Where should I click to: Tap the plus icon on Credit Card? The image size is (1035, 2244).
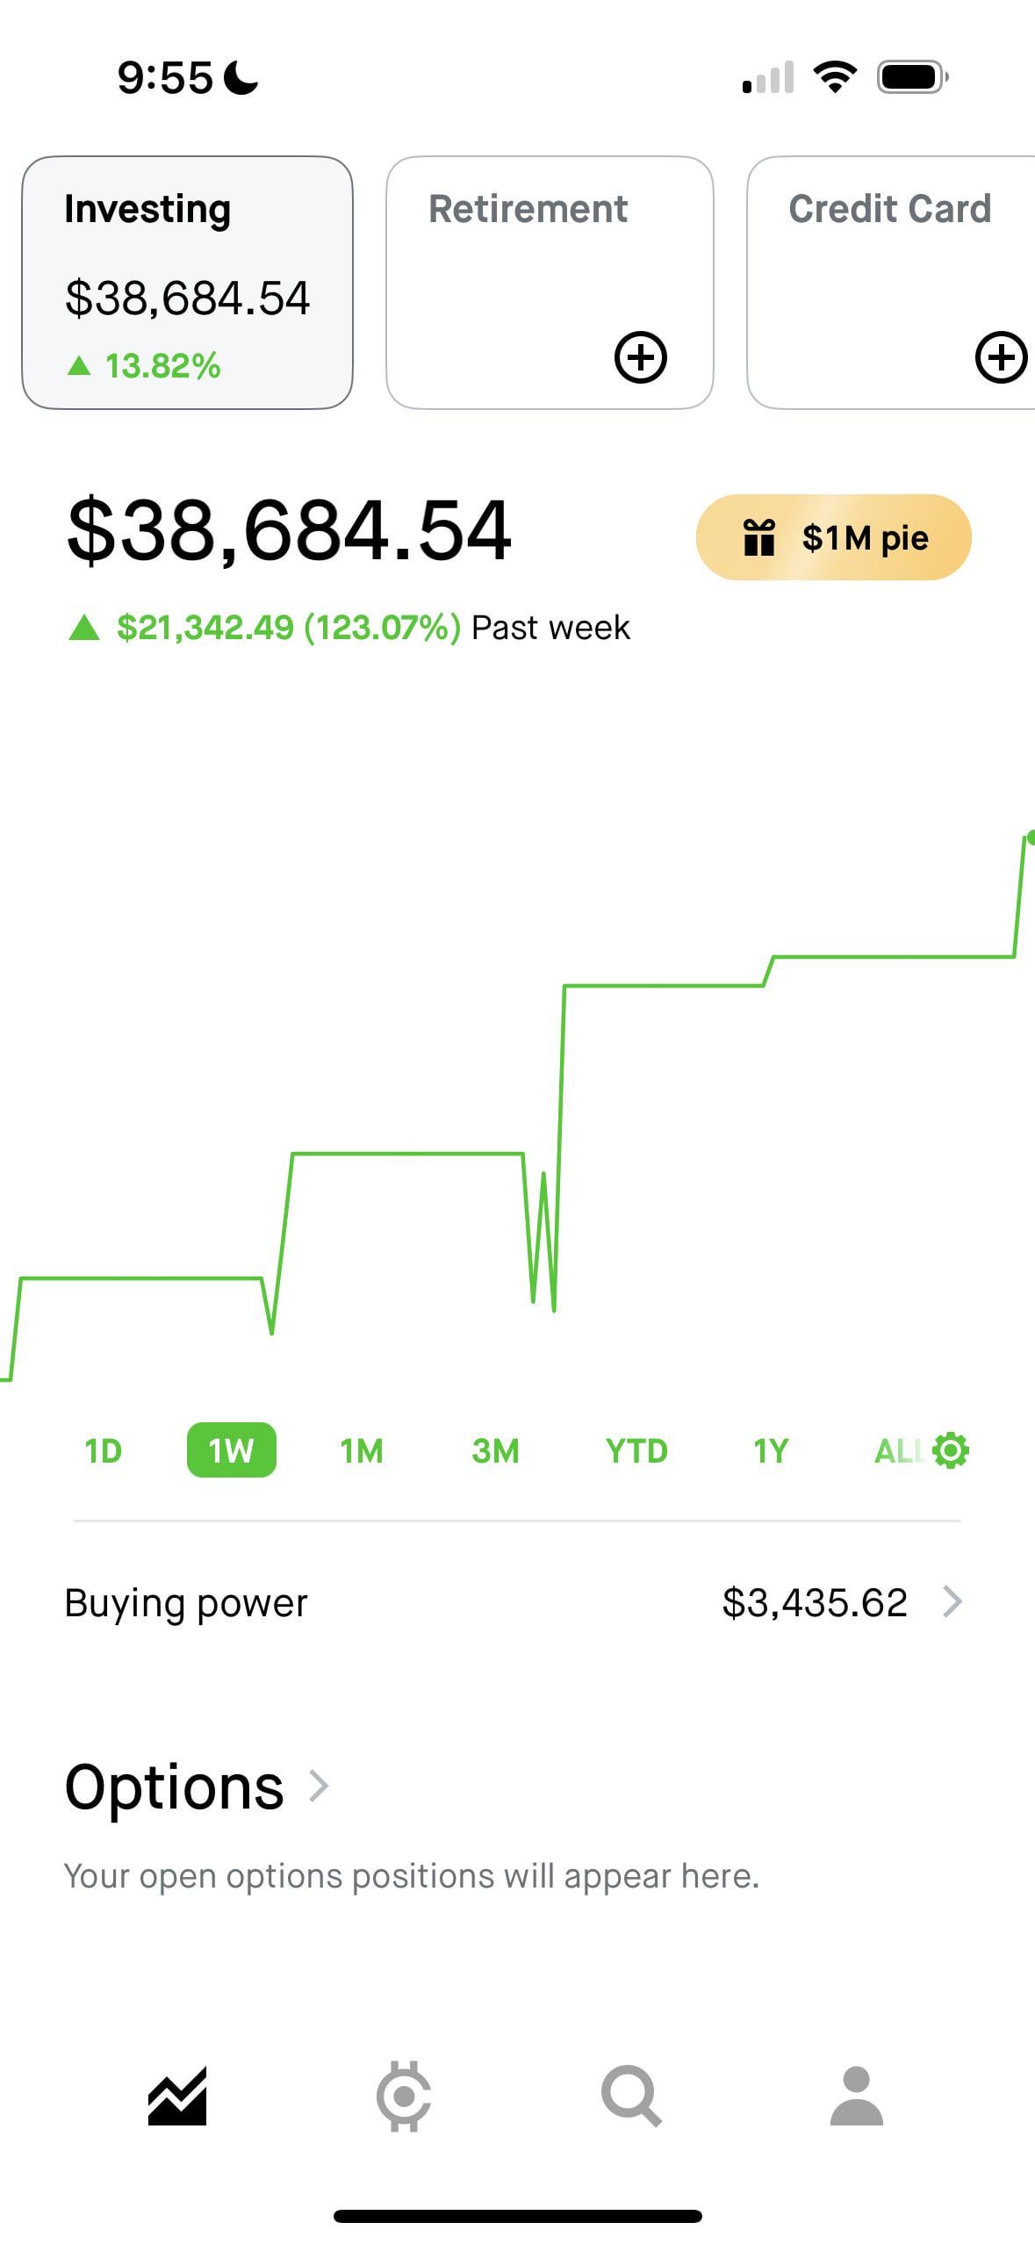[1001, 357]
